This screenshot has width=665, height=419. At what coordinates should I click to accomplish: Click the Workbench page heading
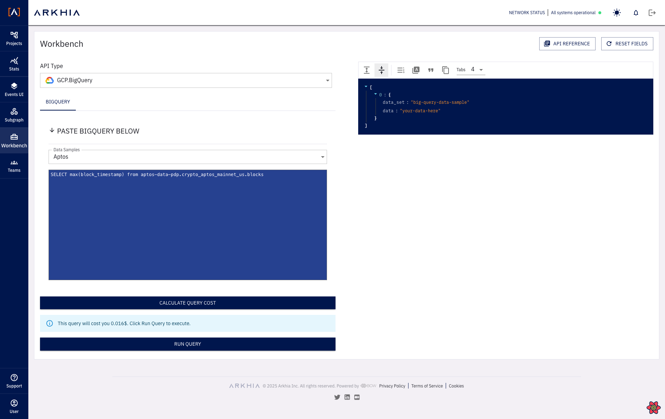pyautogui.click(x=62, y=44)
